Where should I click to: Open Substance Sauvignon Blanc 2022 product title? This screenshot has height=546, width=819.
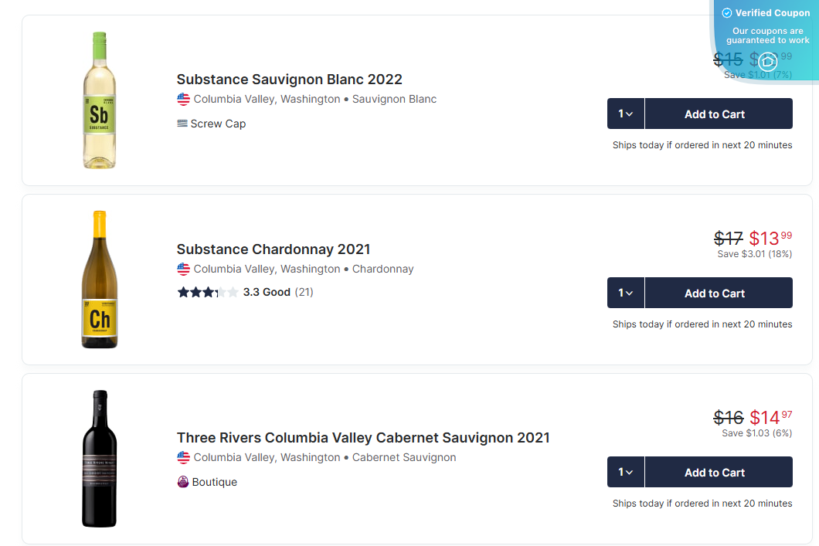289,80
